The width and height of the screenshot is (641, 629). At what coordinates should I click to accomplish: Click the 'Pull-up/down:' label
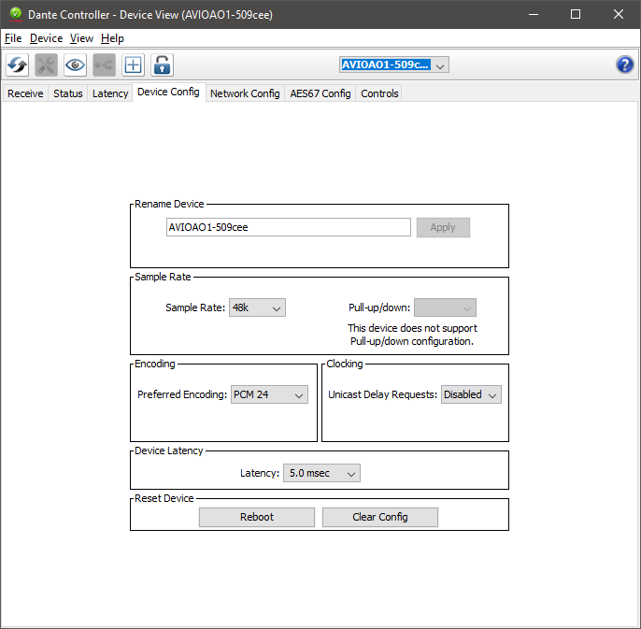379,307
